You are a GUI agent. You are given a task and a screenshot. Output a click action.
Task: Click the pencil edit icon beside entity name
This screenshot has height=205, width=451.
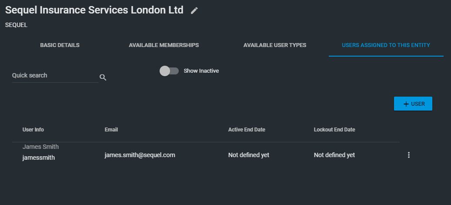click(x=194, y=10)
